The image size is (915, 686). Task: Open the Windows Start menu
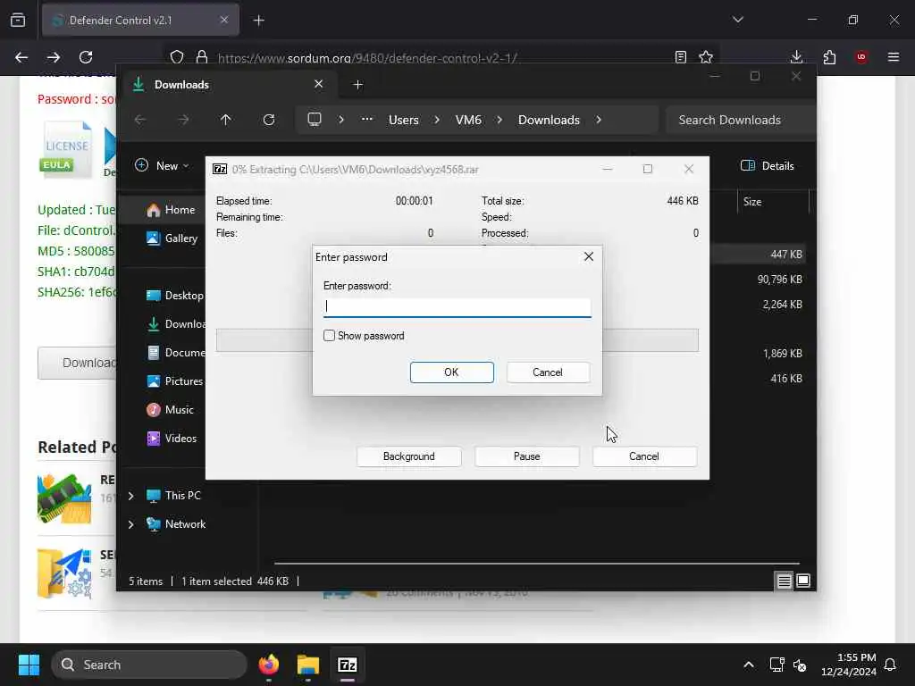point(29,665)
